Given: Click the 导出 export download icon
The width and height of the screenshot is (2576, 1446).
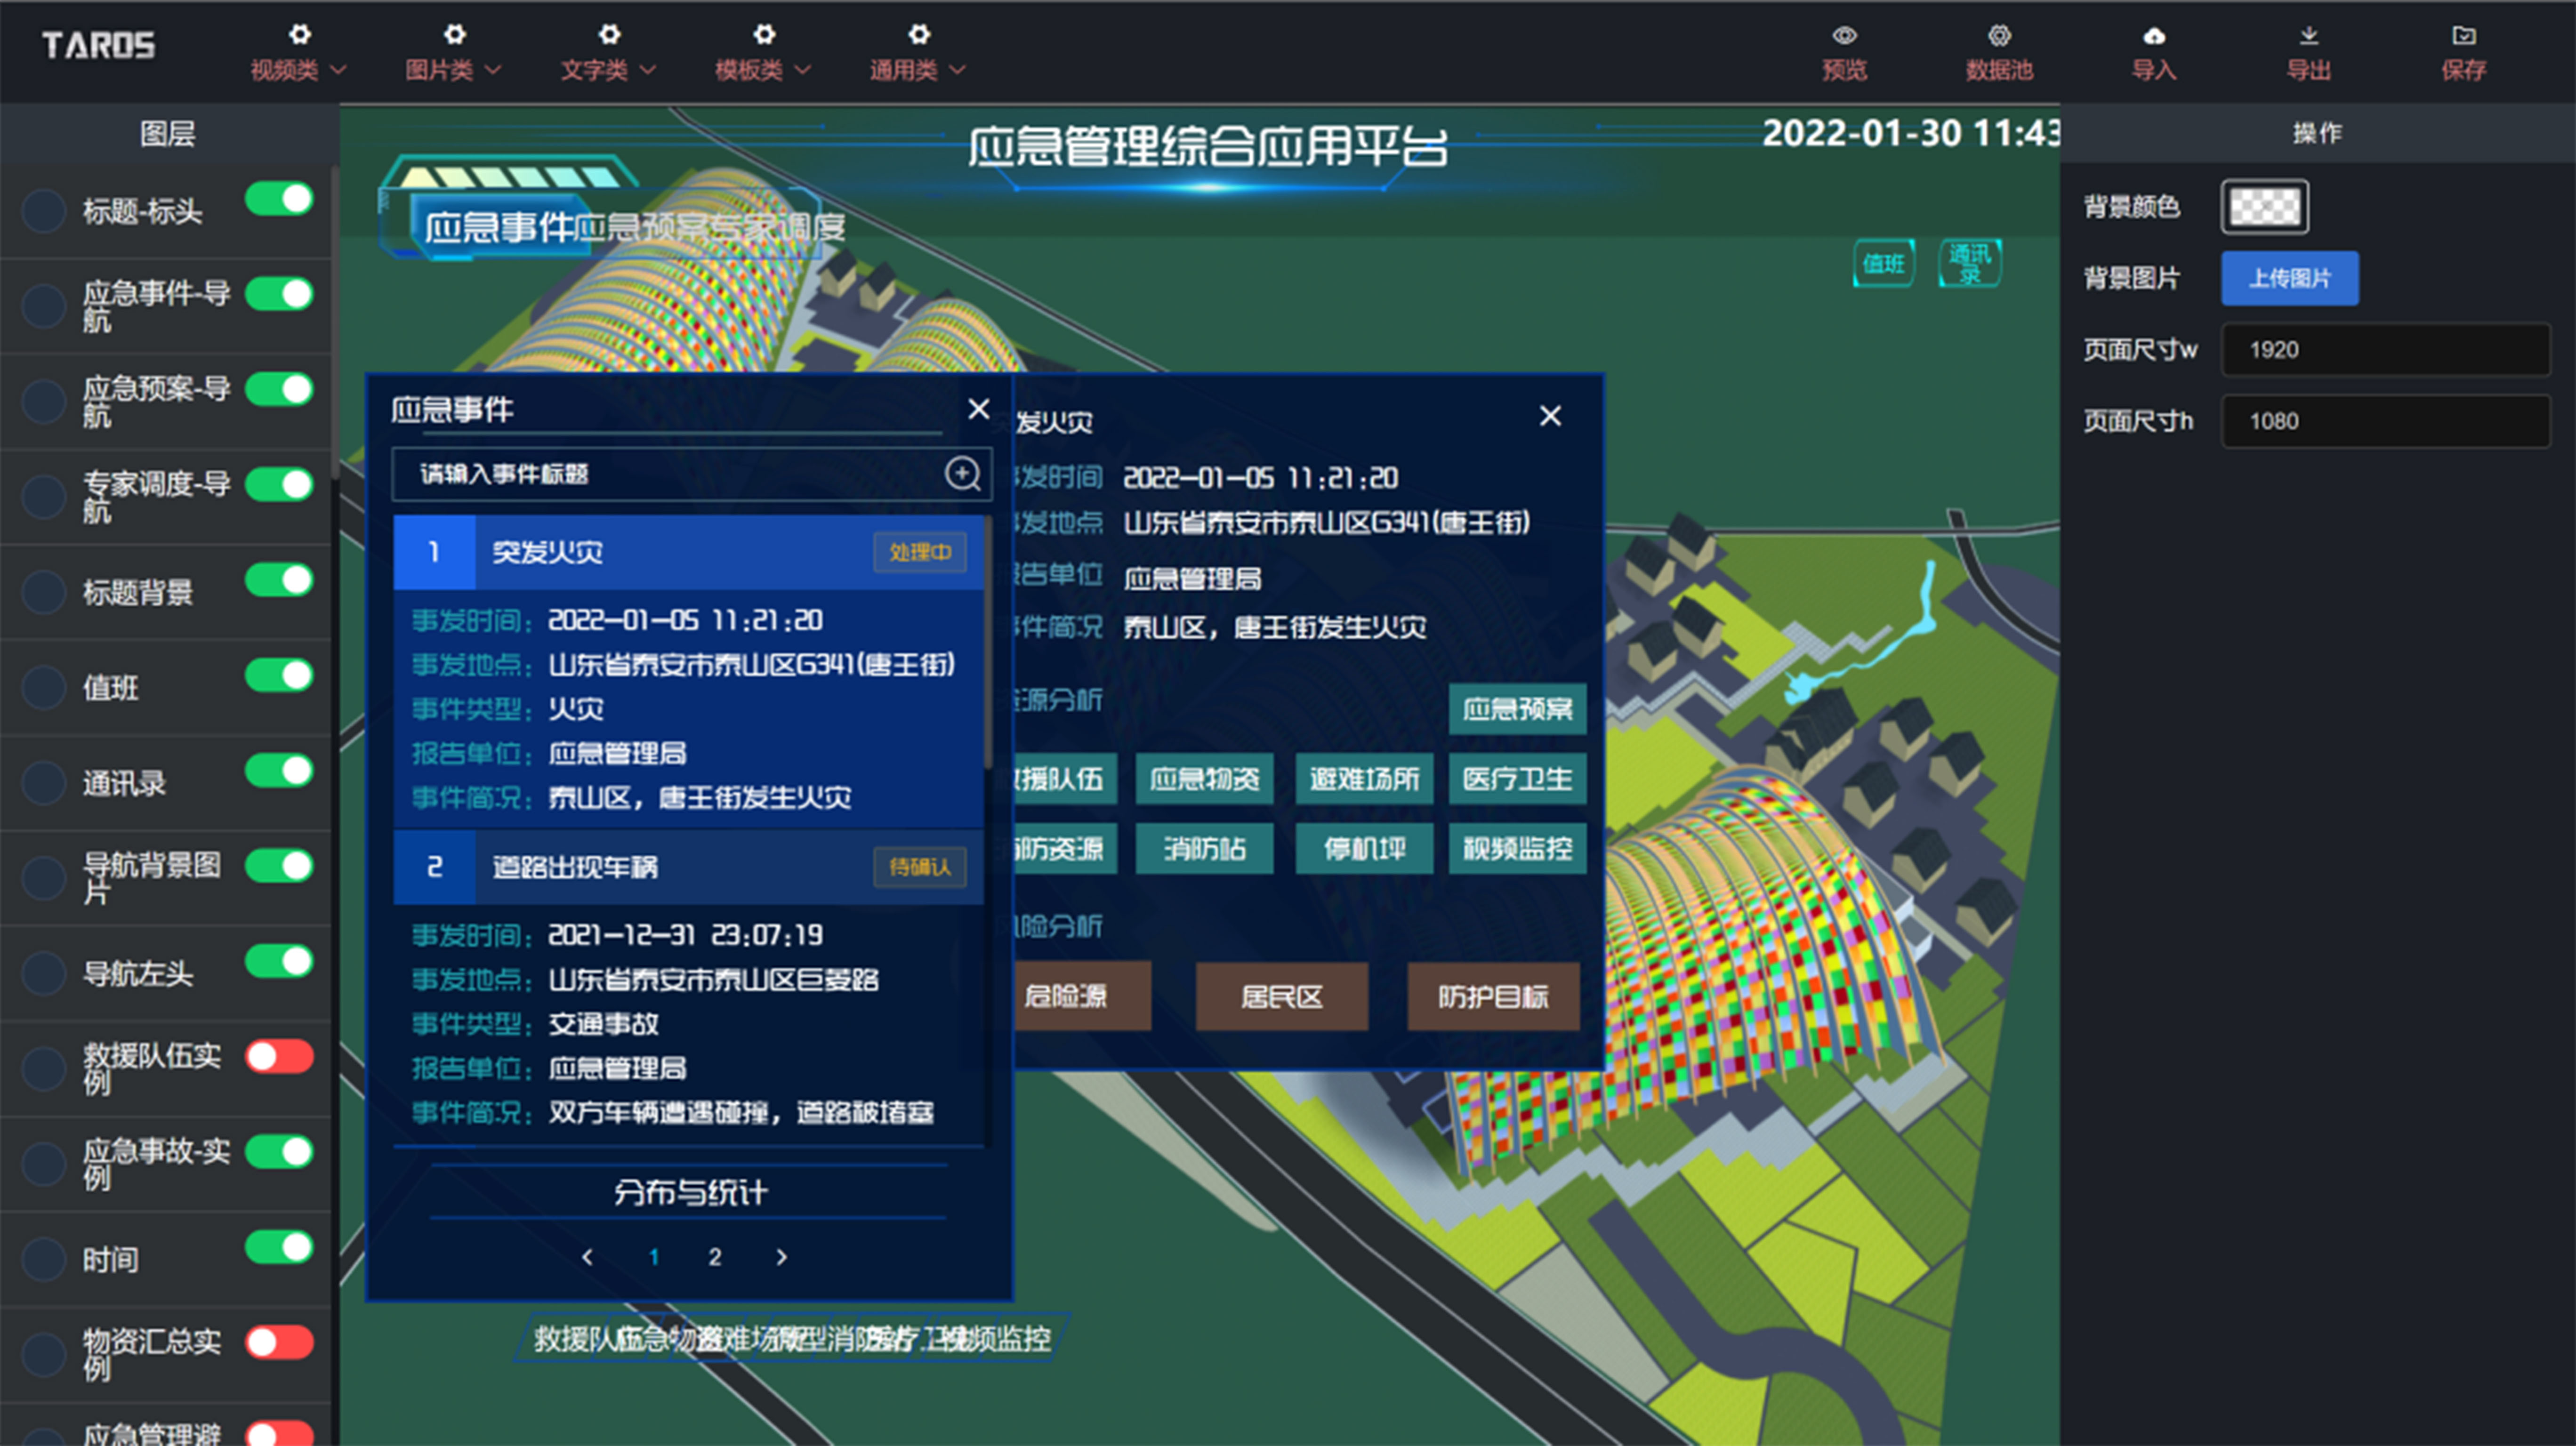Looking at the screenshot, I should (2308, 36).
